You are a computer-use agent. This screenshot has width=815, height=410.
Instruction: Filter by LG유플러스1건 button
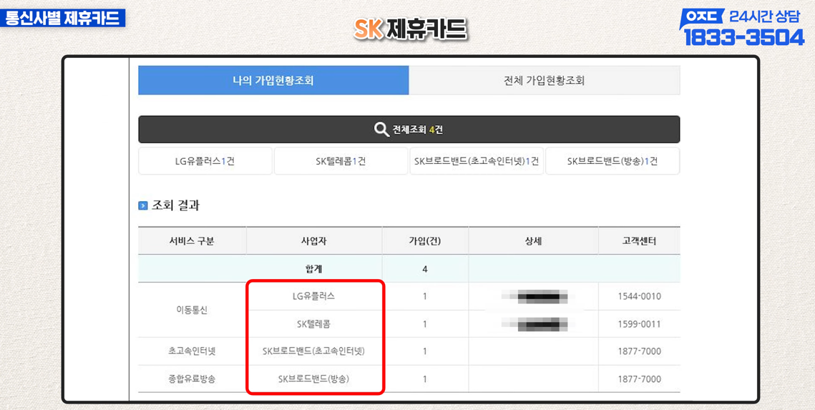pyautogui.click(x=205, y=162)
